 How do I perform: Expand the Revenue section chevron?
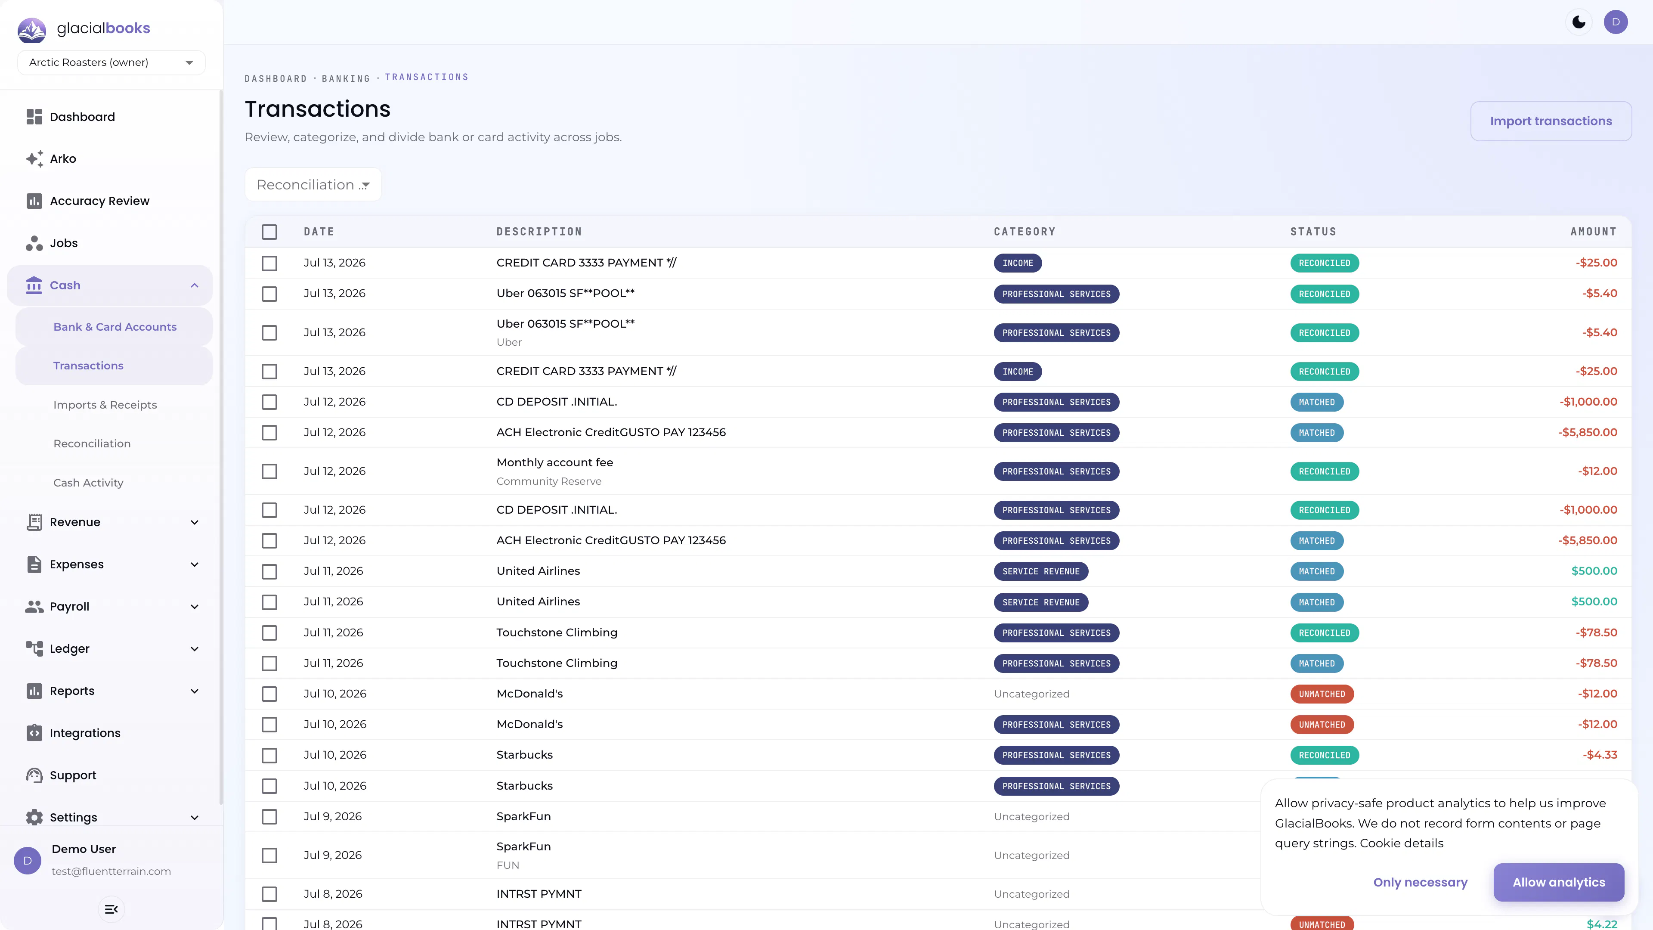(195, 522)
